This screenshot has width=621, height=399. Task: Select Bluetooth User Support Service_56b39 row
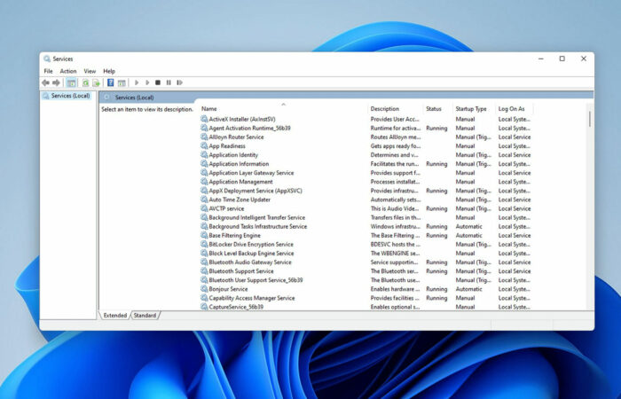366,280
